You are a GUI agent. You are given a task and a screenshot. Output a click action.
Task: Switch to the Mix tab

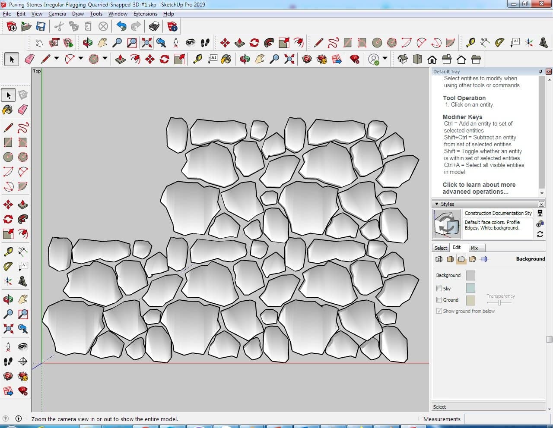click(x=474, y=248)
